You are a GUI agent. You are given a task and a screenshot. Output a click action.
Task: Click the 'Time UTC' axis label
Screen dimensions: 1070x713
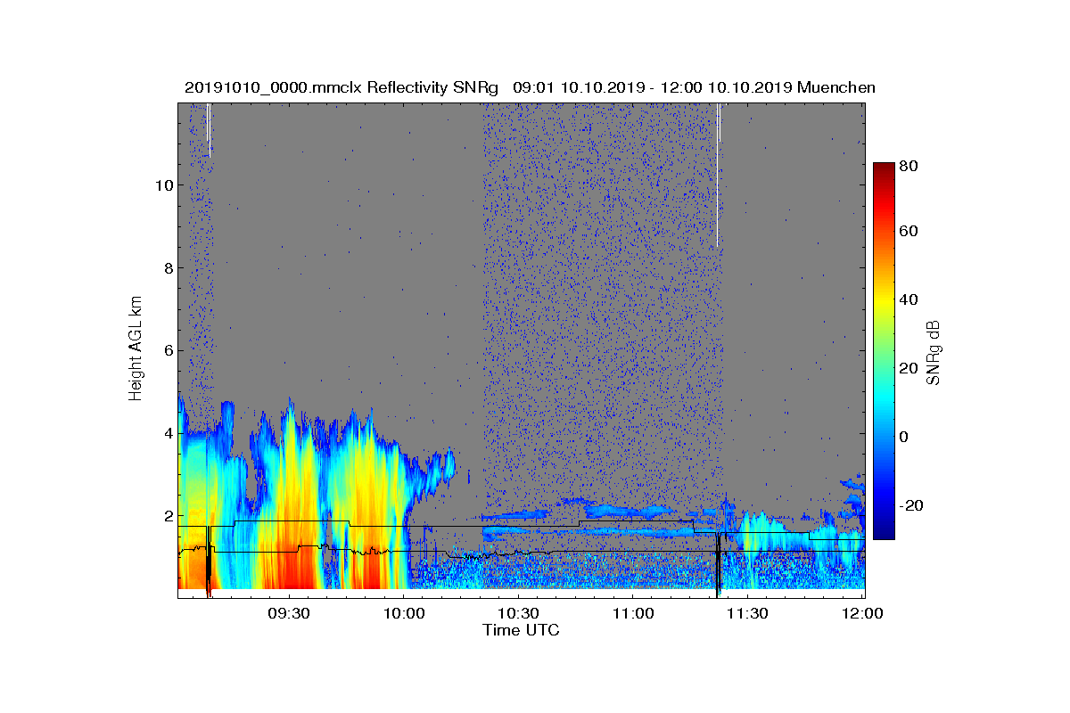click(522, 630)
